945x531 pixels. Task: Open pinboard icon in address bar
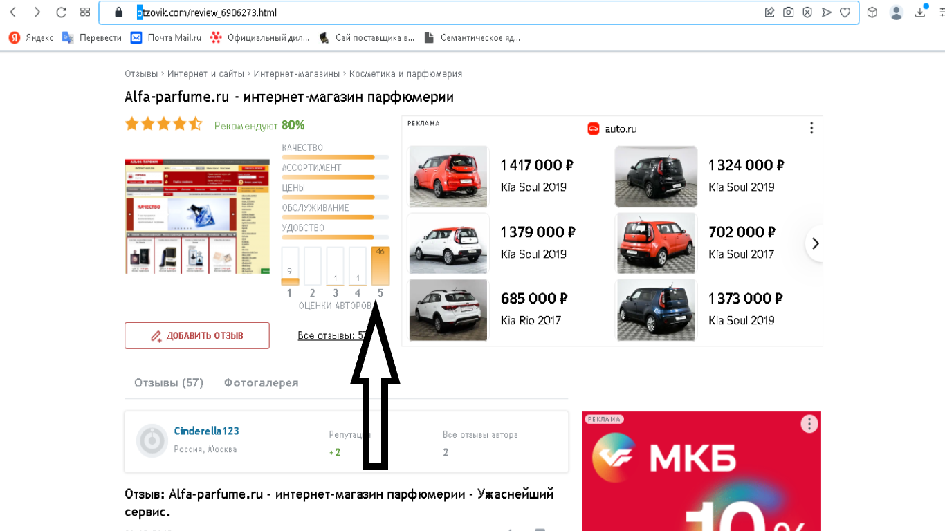[x=769, y=12]
